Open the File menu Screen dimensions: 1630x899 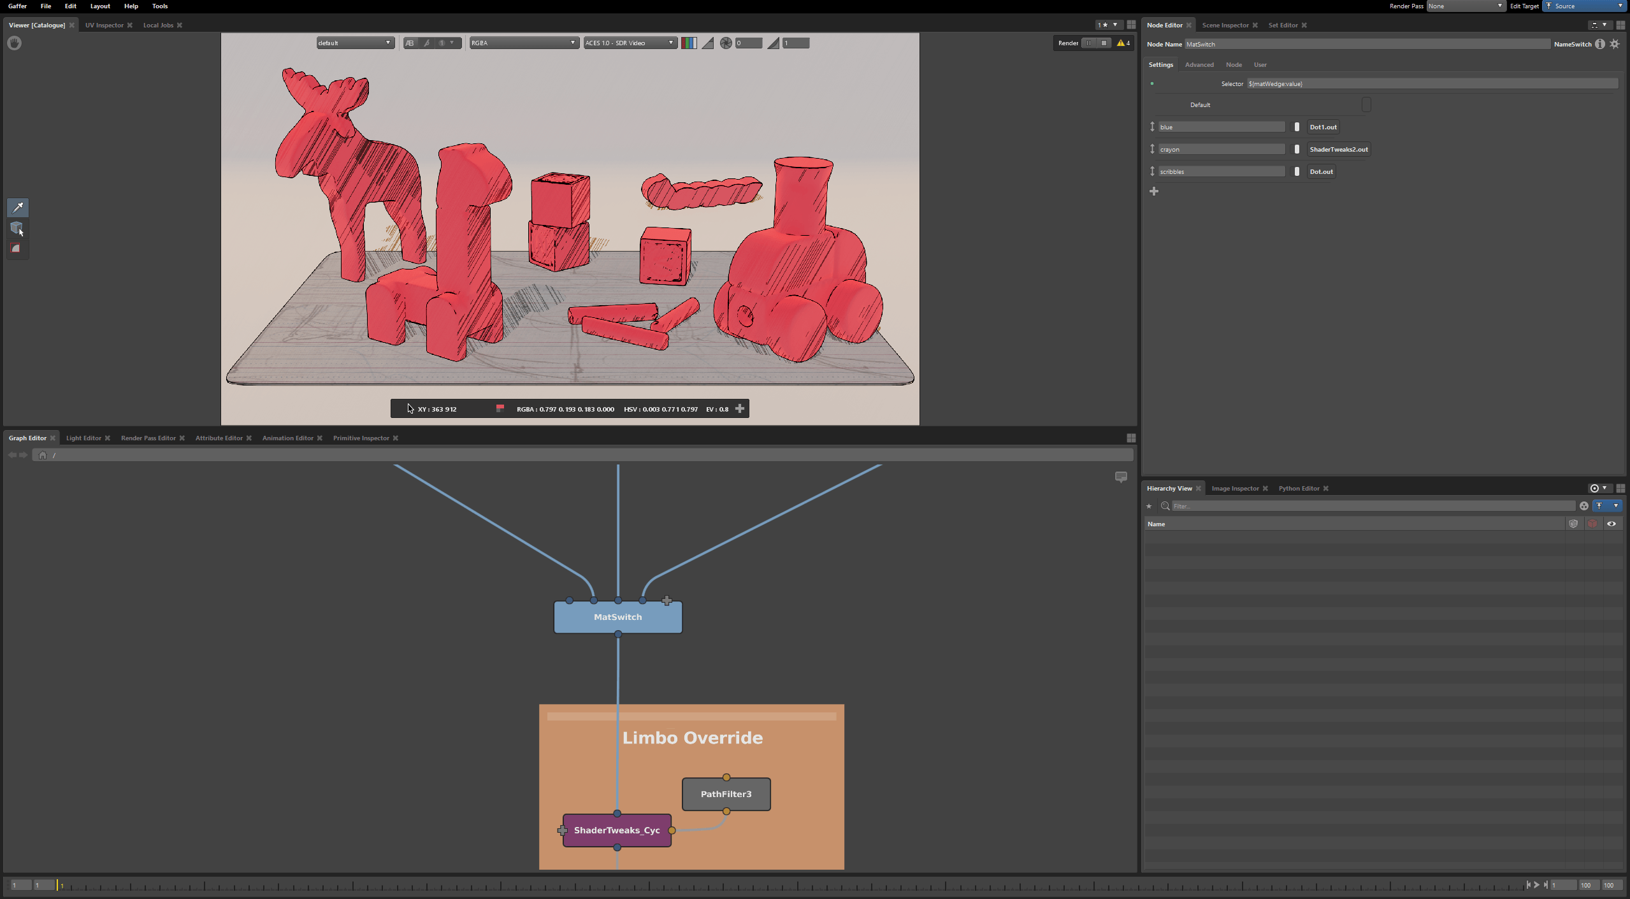[46, 6]
